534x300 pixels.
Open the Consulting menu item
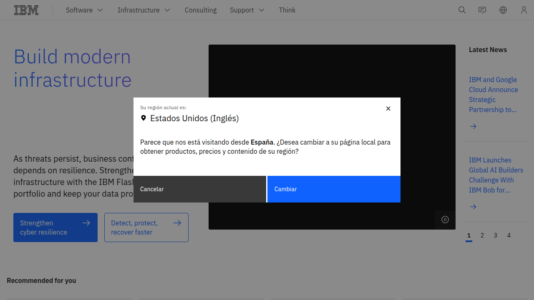(x=201, y=10)
